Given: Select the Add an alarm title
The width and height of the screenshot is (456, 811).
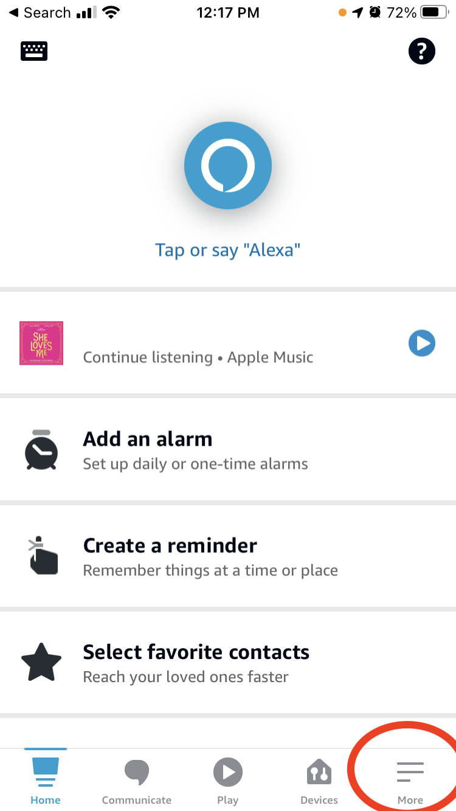Looking at the screenshot, I should click(148, 439).
